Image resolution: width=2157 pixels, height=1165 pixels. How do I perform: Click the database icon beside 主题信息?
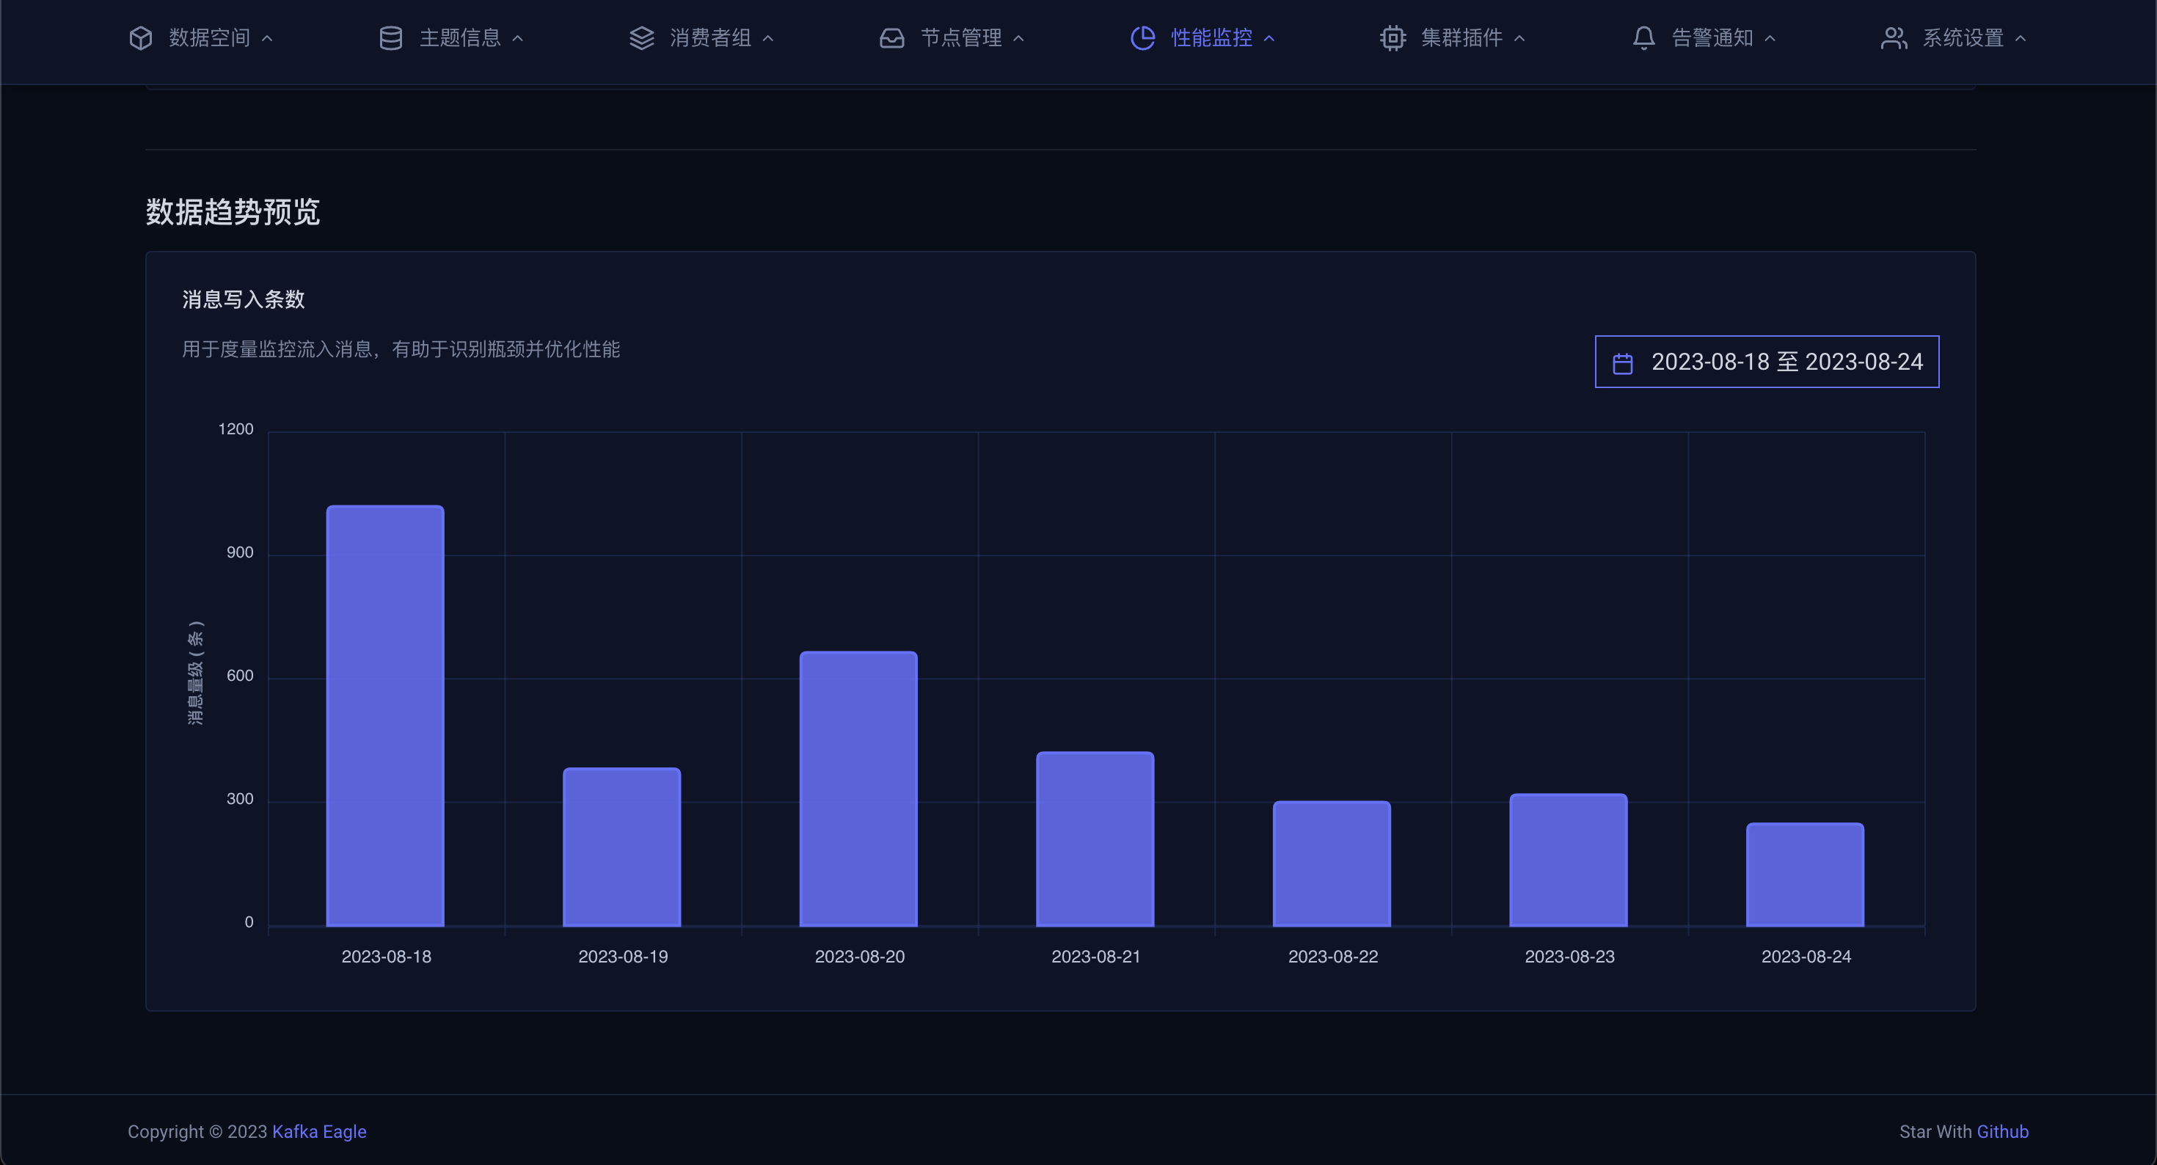[390, 39]
